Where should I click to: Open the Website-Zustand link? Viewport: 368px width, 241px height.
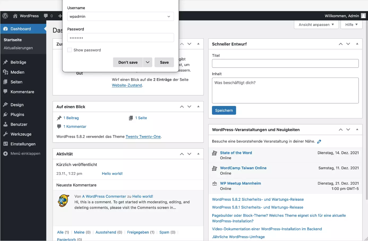click(127, 85)
